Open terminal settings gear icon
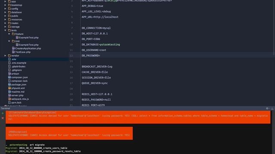 tap(267, 108)
